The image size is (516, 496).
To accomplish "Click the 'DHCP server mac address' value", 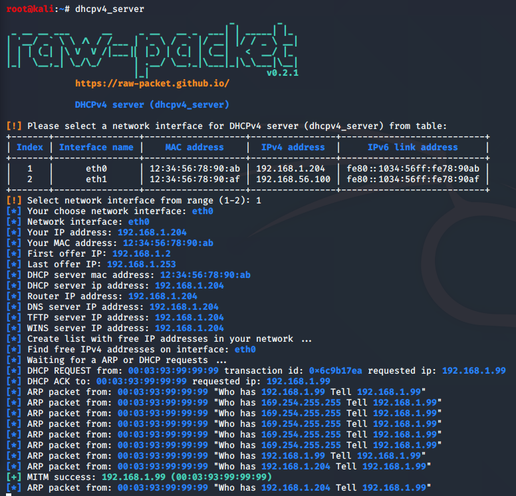I will [205, 275].
